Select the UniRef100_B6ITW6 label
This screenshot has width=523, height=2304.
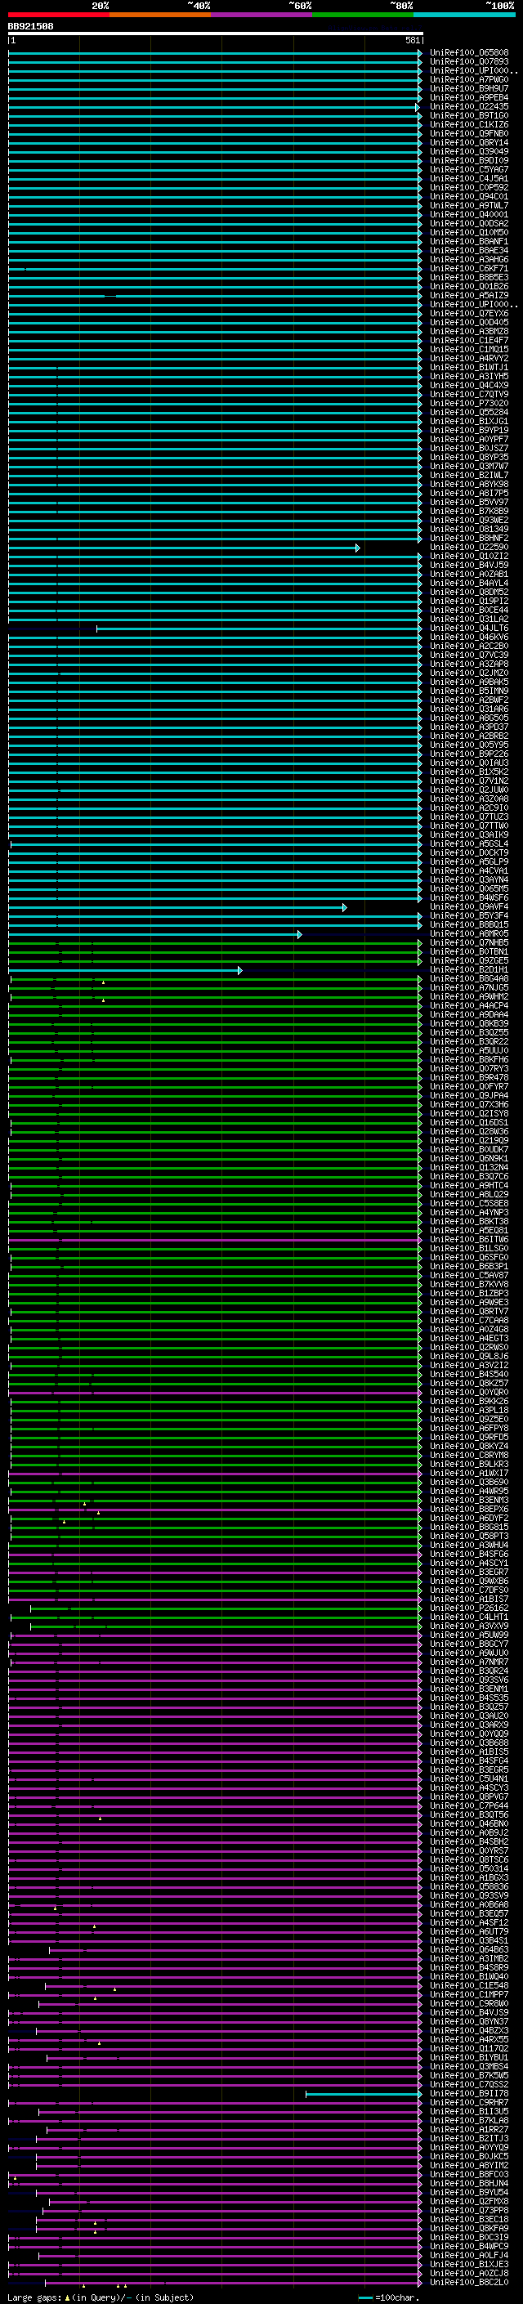(469, 1241)
